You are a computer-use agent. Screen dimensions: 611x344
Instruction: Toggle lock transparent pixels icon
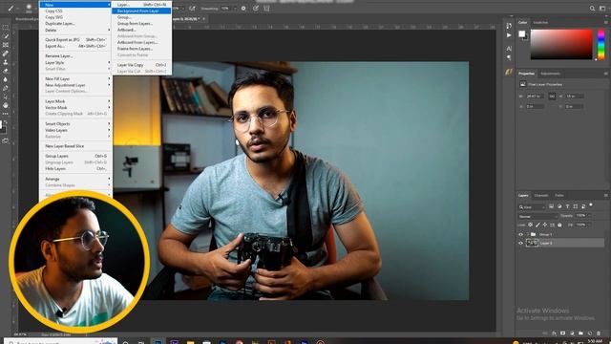pyautogui.click(x=531, y=225)
